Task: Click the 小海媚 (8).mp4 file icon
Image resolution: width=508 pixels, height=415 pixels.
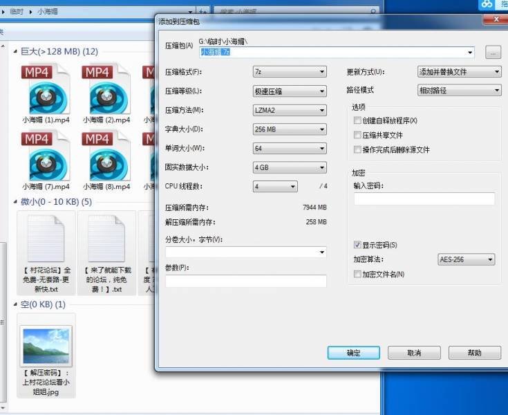Action: point(106,157)
